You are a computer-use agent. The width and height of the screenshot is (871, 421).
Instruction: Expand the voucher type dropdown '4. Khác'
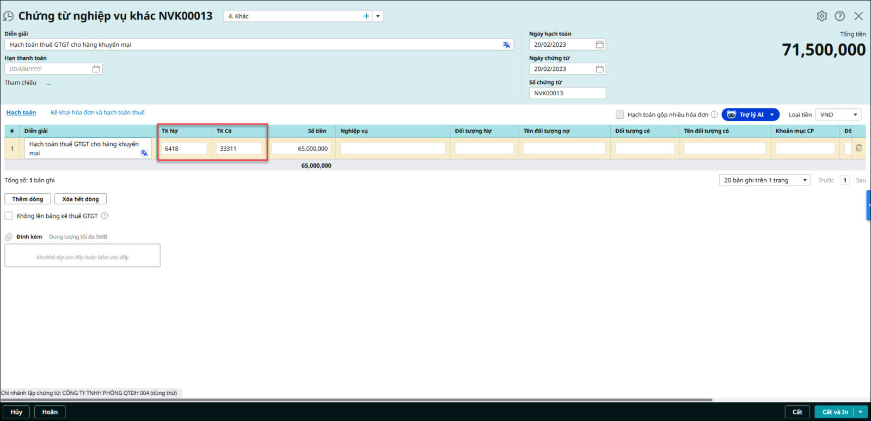coord(378,16)
